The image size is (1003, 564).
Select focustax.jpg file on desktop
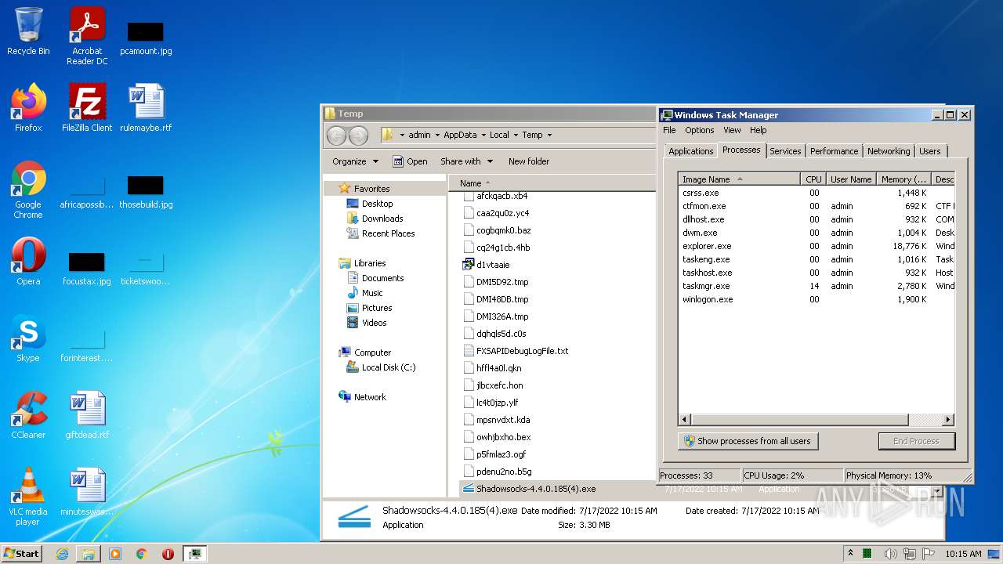[87, 267]
